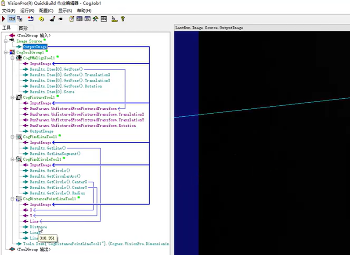Collapse the CogFindLineTool1 node
The height and width of the screenshot is (255, 350).
click(12, 137)
